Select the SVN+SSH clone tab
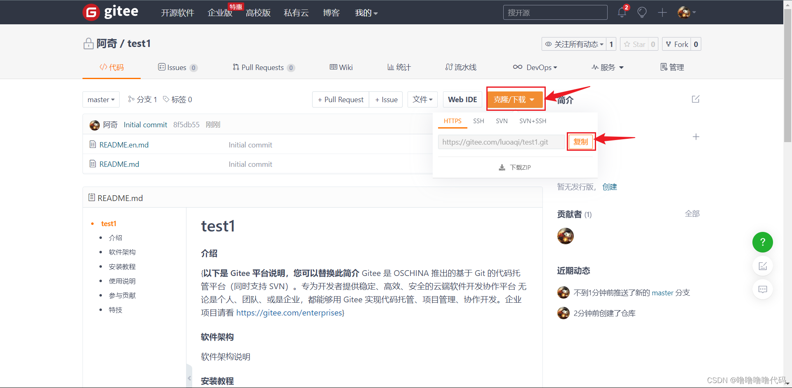The image size is (792, 388). (x=533, y=121)
